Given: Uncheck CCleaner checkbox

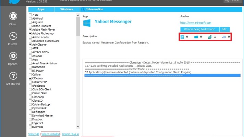Looking at the screenshot, I should click(30, 78).
